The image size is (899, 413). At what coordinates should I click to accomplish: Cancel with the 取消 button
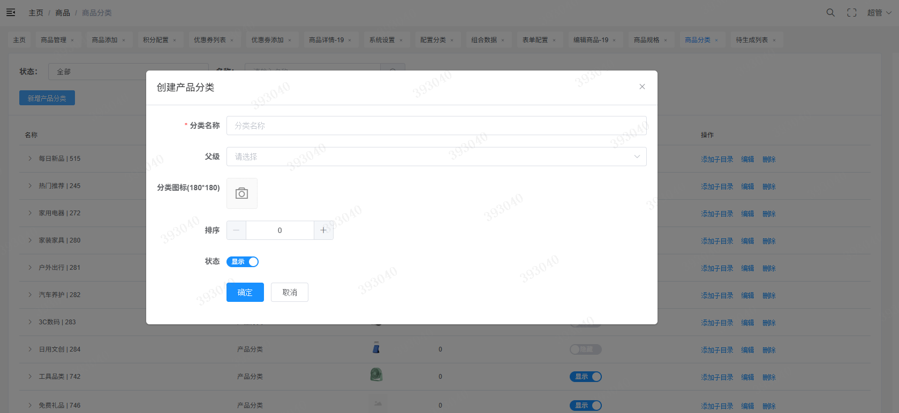[290, 292]
